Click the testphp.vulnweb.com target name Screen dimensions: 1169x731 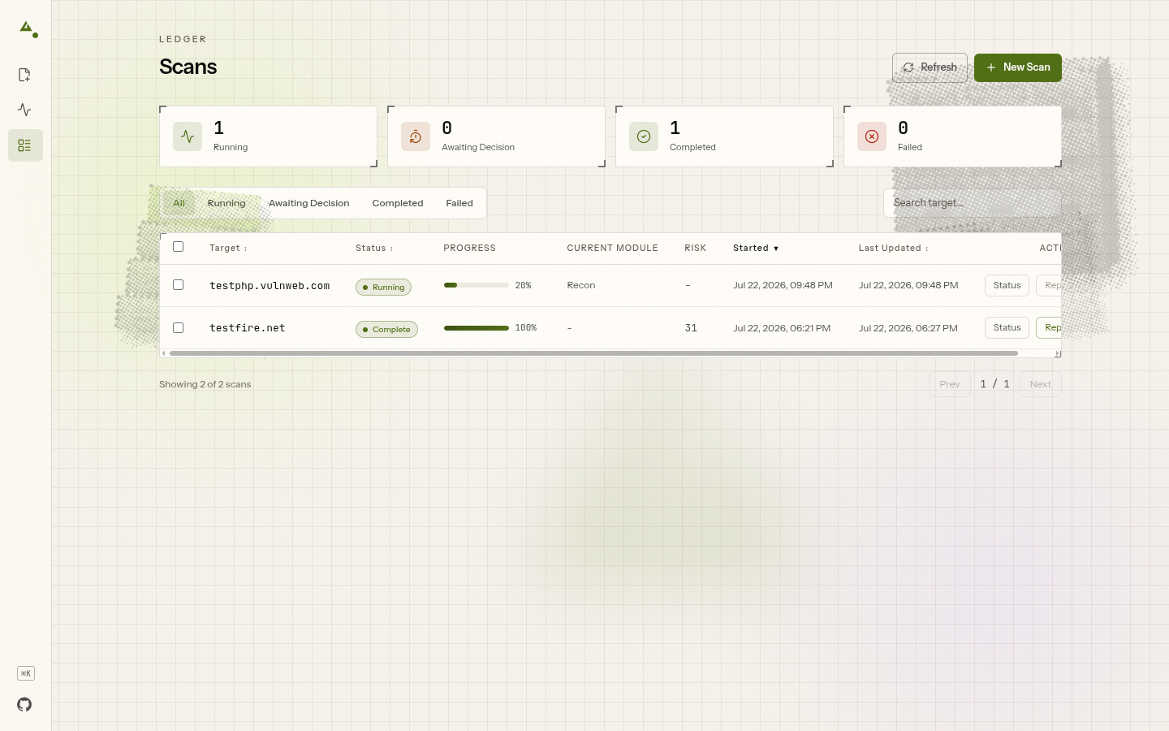click(270, 286)
